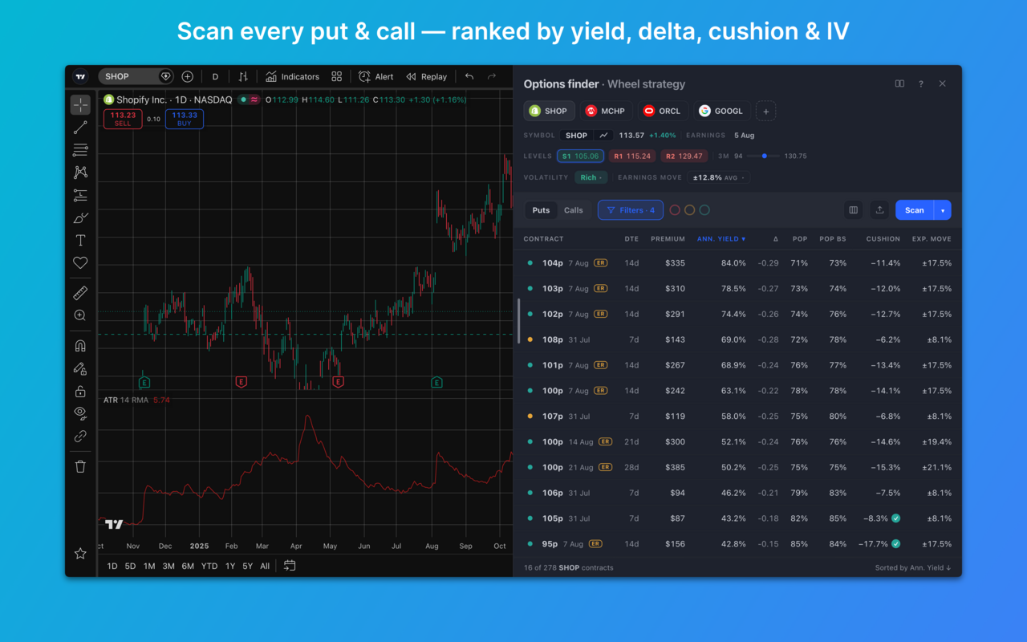This screenshot has height=642, width=1027.
Task: Switch to the ORCL ticker chip
Action: 662,111
